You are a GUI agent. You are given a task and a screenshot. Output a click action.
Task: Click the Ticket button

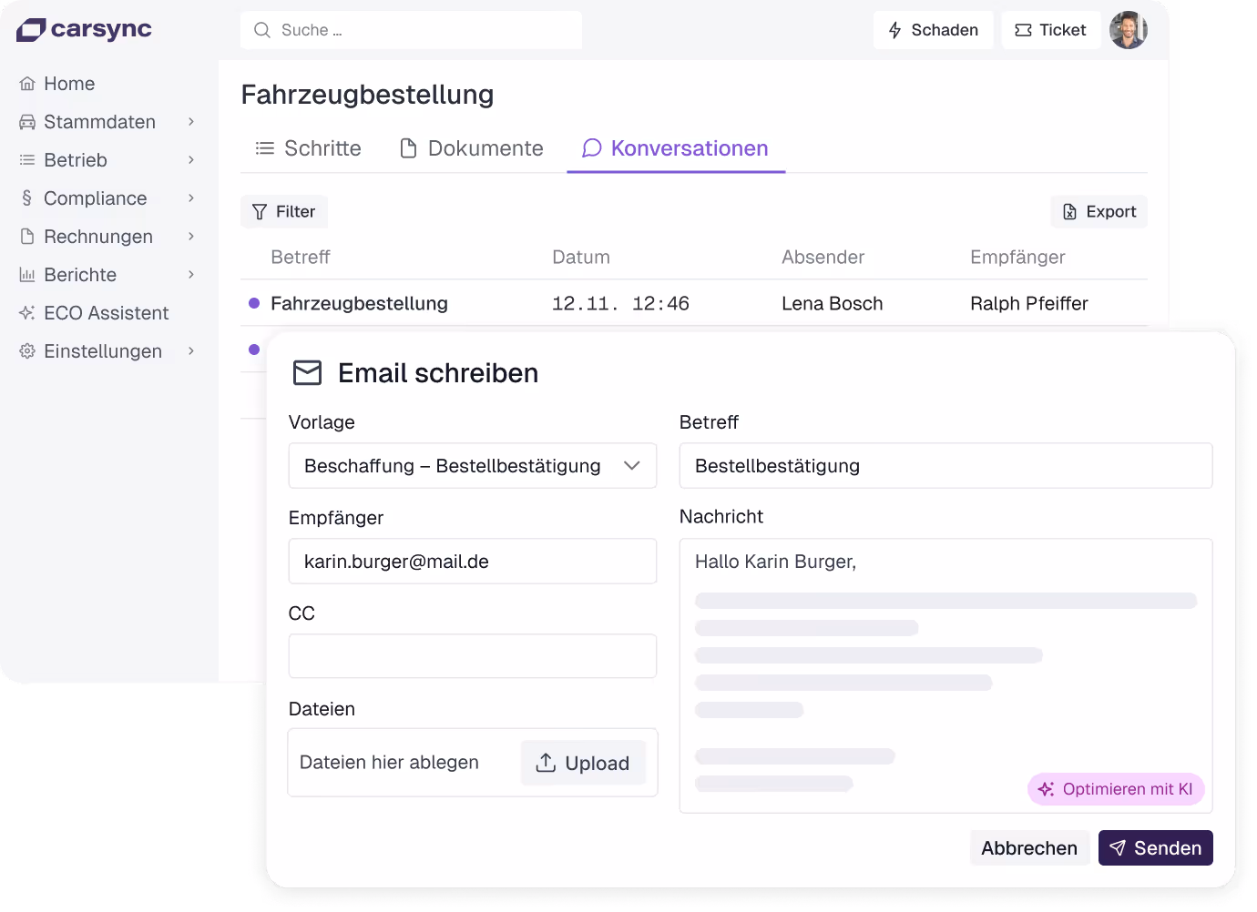(x=1051, y=30)
